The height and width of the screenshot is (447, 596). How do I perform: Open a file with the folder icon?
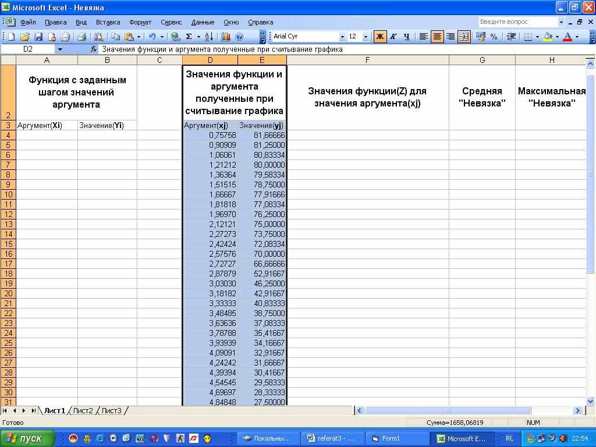click(25, 37)
